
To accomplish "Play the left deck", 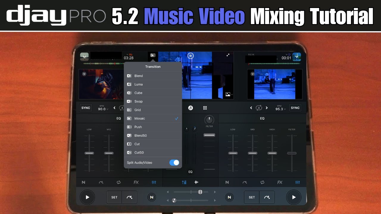I will pyautogui.click(x=87, y=197).
